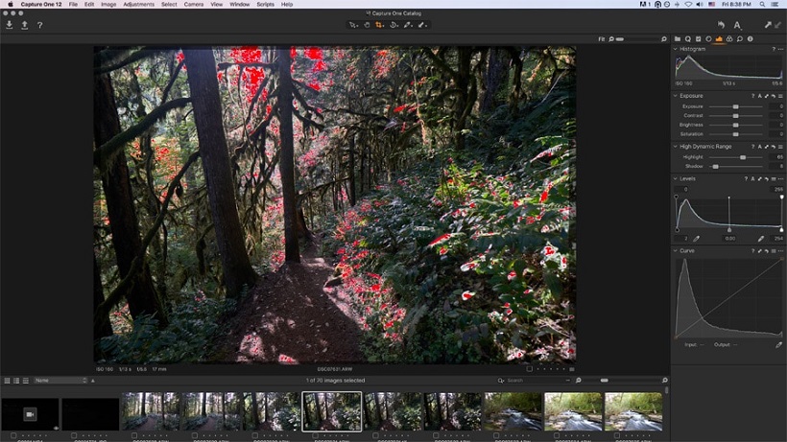This screenshot has height=442, width=787.
Task: Open the Scripts menu
Action: (265, 4)
